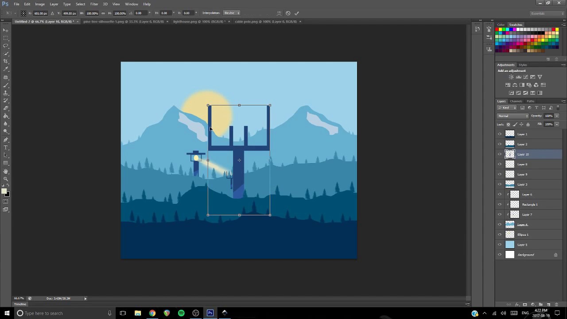Select the Brush tool
This screenshot has width=567, height=319.
(x=6, y=85)
